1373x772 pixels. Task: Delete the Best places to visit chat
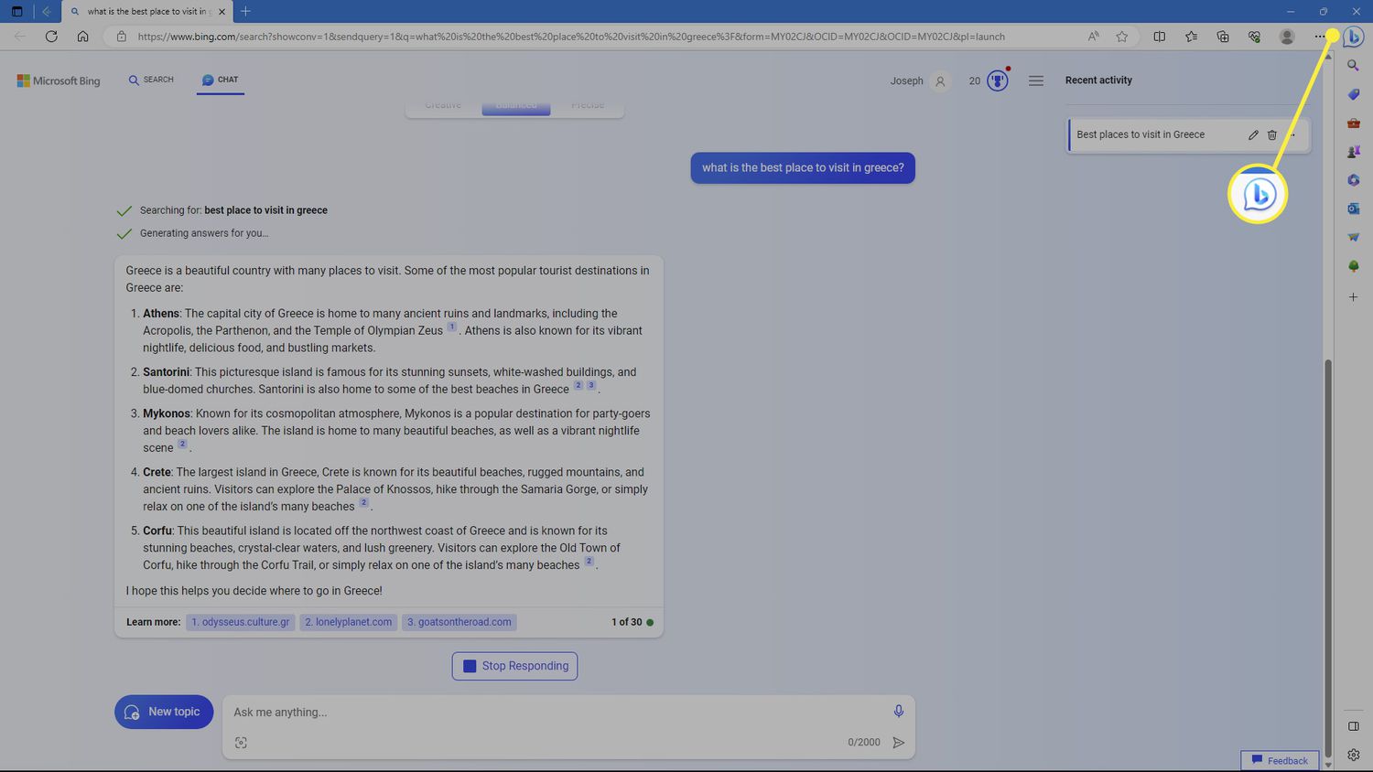coord(1271,134)
